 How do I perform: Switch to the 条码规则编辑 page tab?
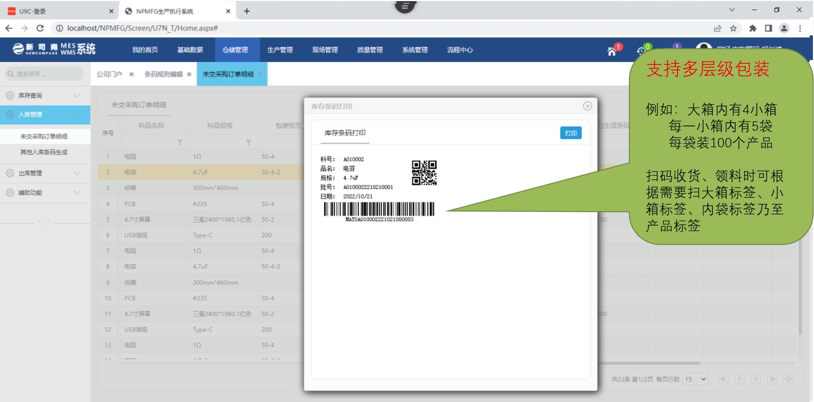click(x=163, y=74)
